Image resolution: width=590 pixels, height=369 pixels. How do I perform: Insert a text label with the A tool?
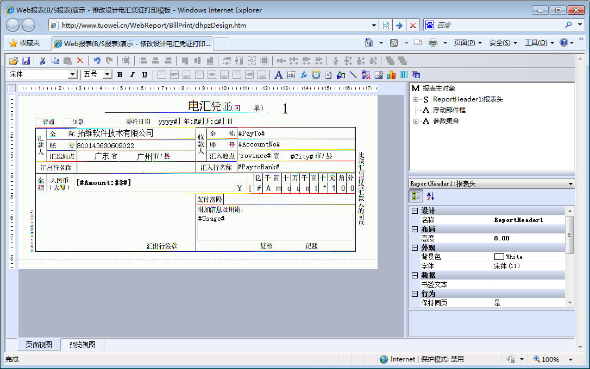point(278,75)
